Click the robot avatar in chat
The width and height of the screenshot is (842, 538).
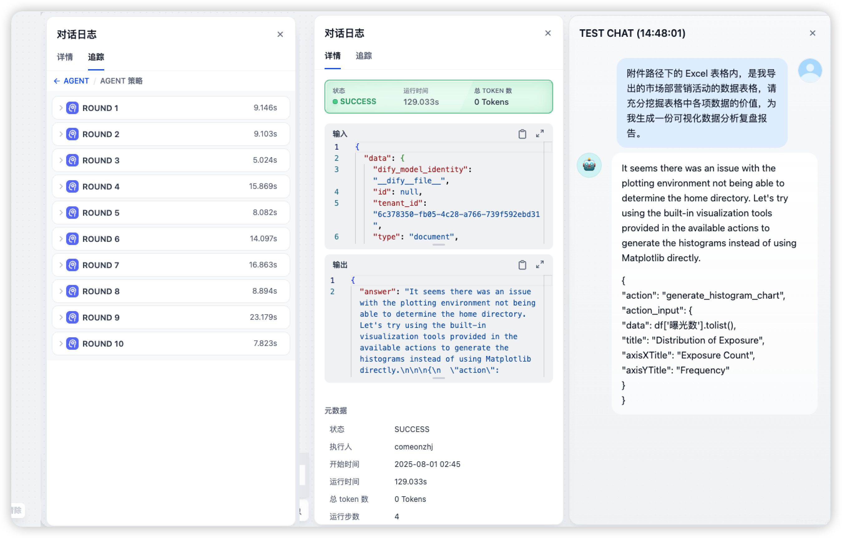click(x=589, y=165)
